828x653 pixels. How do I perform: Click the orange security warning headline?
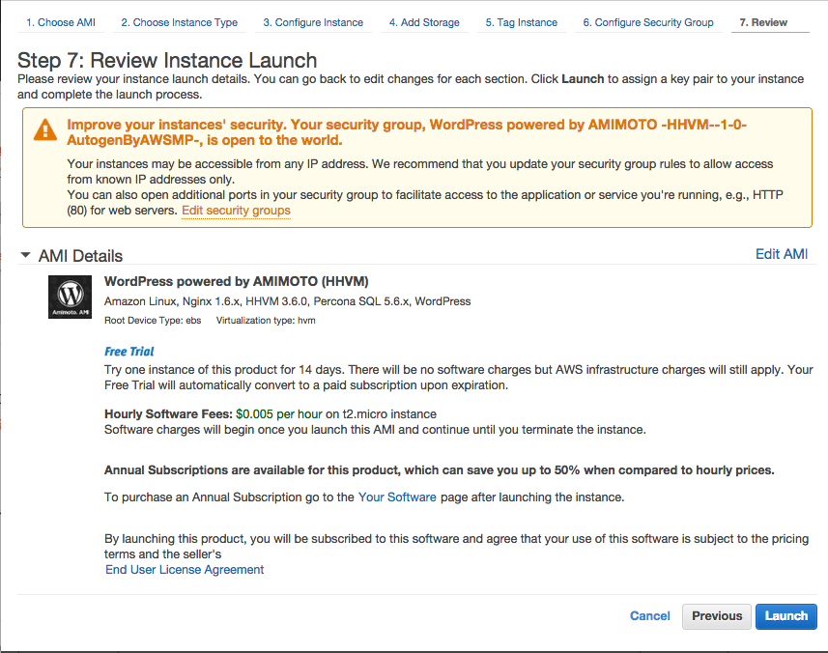point(407,132)
